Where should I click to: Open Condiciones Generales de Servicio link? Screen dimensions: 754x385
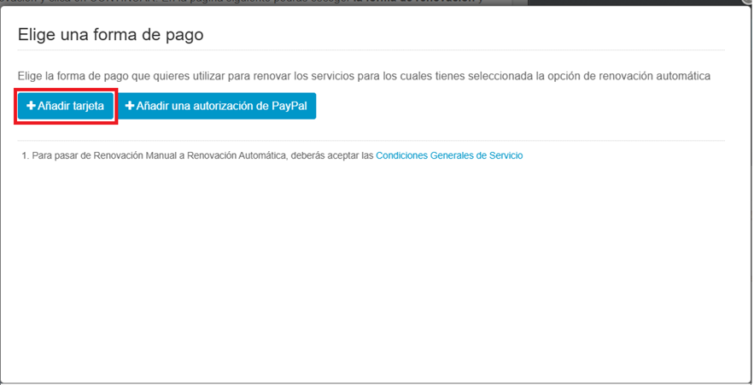coord(449,155)
